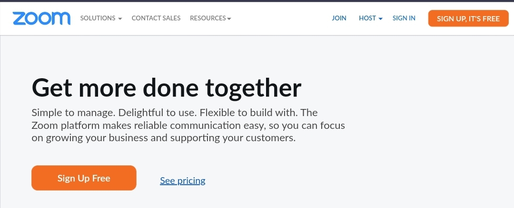The width and height of the screenshot is (514, 208).
Task: Open the Resources menu
Action: [208, 18]
